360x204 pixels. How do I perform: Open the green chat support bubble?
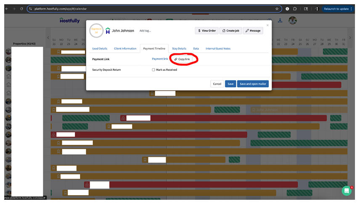click(347, 191)
